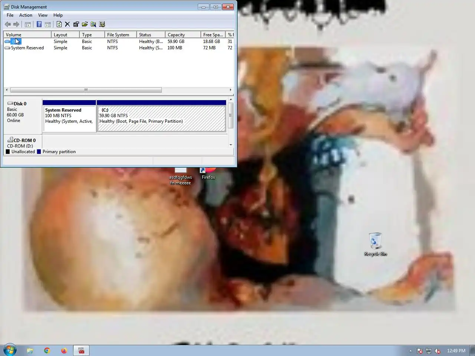Click the Disk Management window title icon
Image resolution: width=475 pixels, height=356 pixels.
coord(7,7)
